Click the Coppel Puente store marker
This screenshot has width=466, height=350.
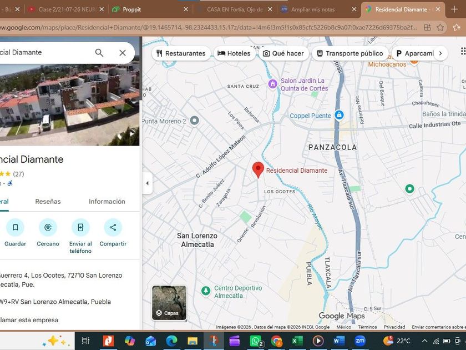click(339, 114)
